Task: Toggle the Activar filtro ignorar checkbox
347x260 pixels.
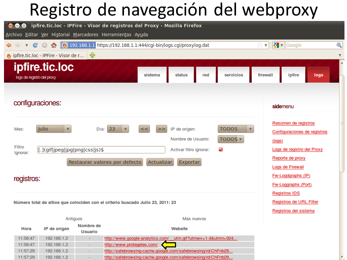Action: (221, 149)
